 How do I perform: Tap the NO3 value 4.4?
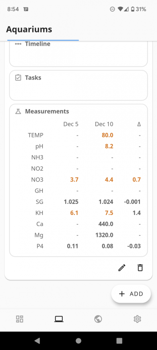[109, 180]
